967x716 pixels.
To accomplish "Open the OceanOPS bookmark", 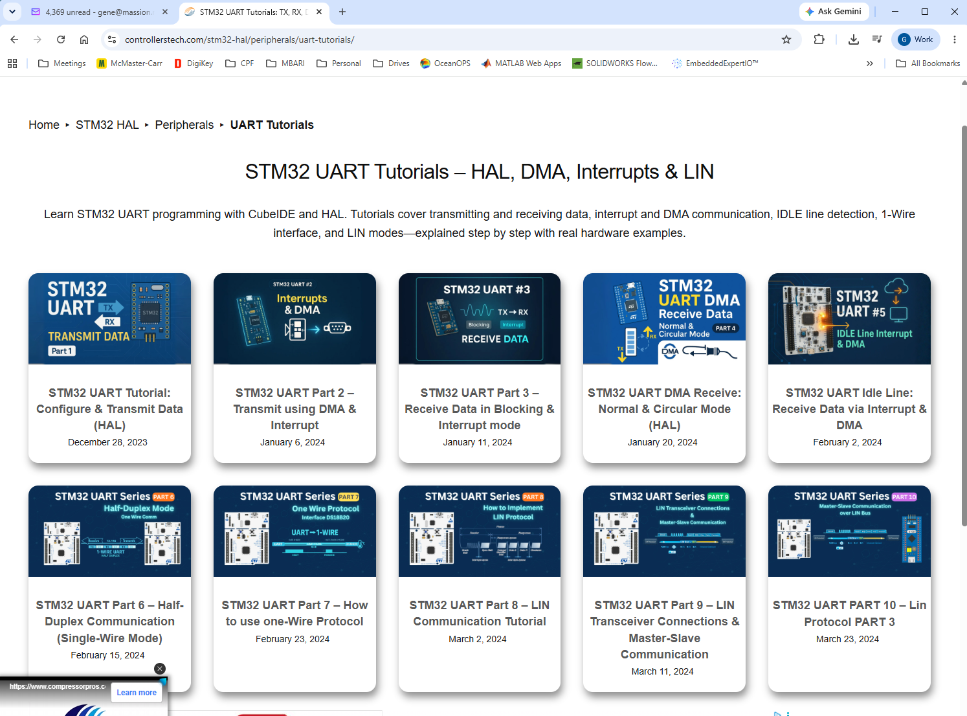I will (x=445, y=63).
